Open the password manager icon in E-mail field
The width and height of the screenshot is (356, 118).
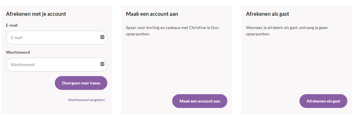[102, 37]
